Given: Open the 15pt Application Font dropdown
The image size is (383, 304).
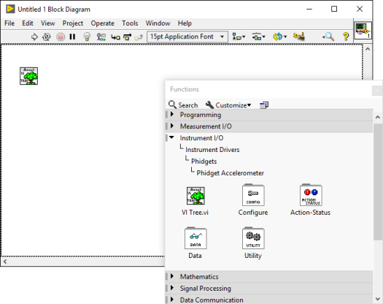Looking at the screenshot, I should [x=187, y=37].
